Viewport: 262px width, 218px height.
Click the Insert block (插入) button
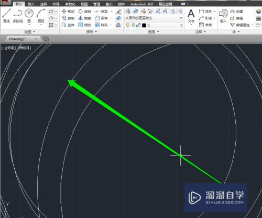(223, 16)
